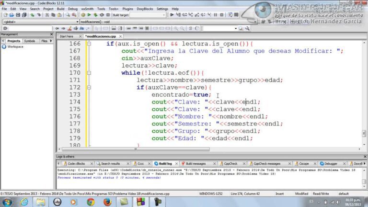This screenshot has height=207, width=368.
Task: Click the Jump back arrow icon
Action: [x=57, y=28]
